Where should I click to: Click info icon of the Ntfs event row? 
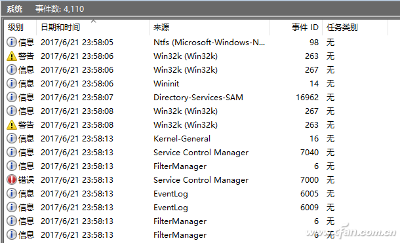12,43
